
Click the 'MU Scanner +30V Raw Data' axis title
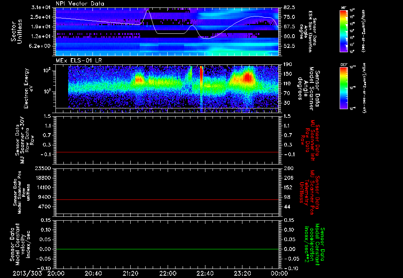tap(25, 140)
